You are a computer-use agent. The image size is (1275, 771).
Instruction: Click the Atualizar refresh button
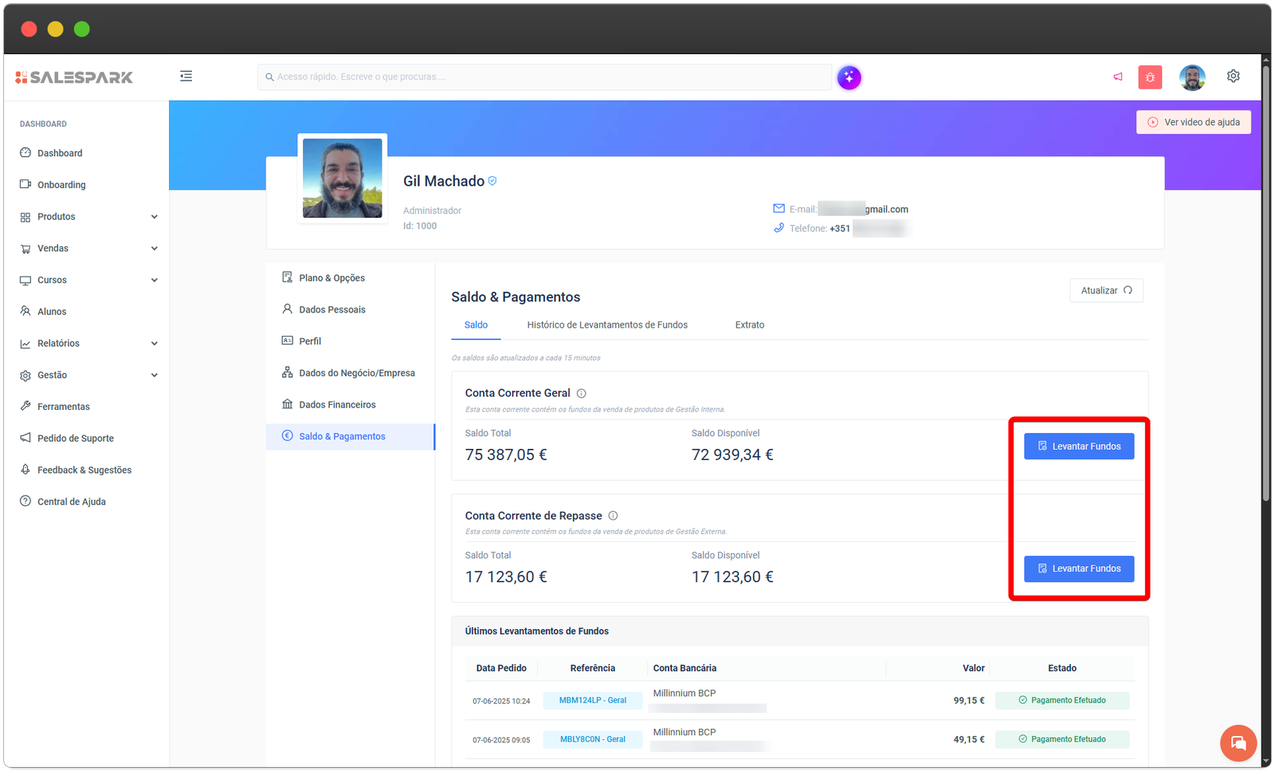click(1105, 291)
